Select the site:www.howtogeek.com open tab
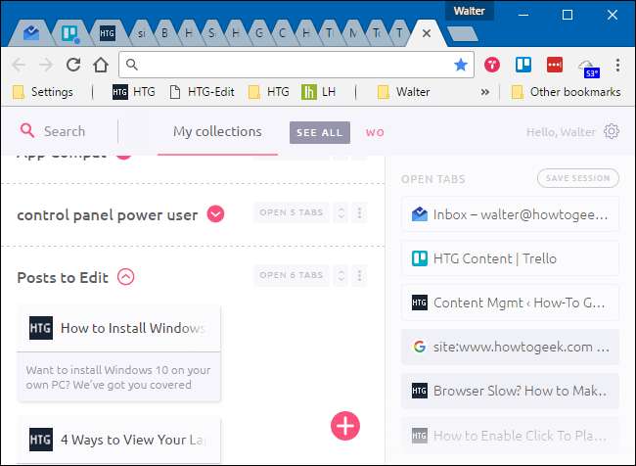 510,347
